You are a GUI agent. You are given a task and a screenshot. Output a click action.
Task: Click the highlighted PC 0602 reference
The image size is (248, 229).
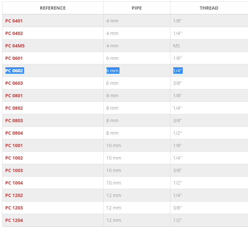point(14,71)
